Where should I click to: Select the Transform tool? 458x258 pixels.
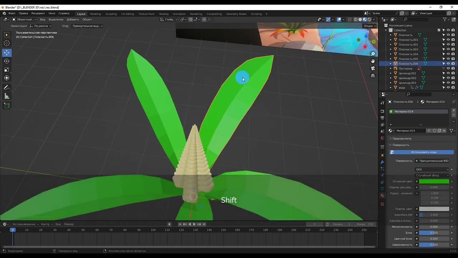click(x=7, y=78)
